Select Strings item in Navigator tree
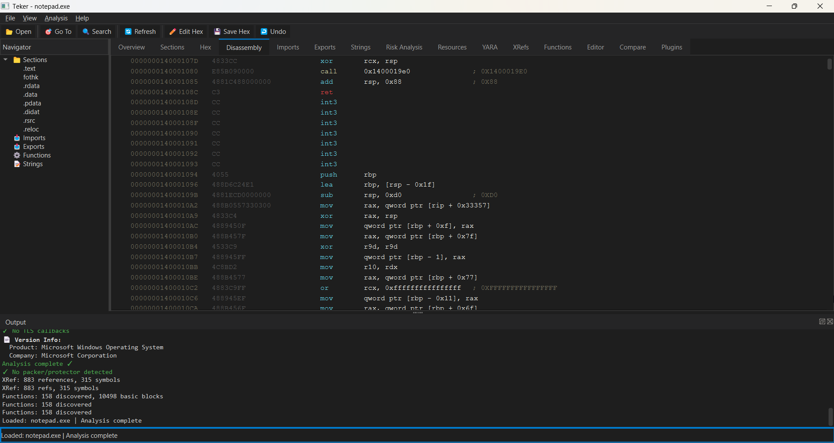Image resolution: width=834 pixels, height=443 pixels. click(x=33, y=164)
